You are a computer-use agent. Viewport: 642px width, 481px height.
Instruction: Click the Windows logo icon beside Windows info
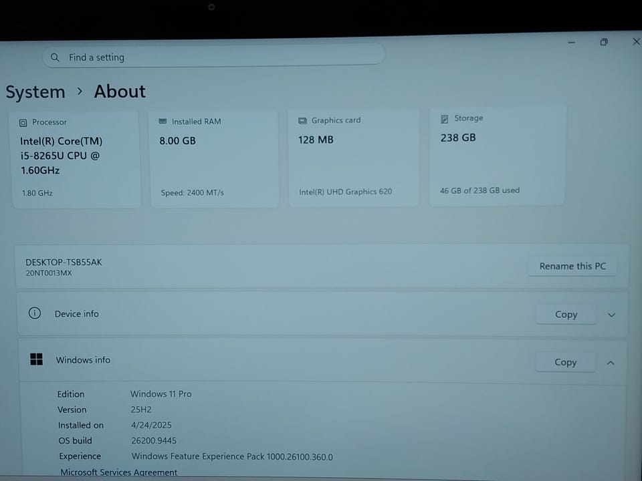(36, 359)
